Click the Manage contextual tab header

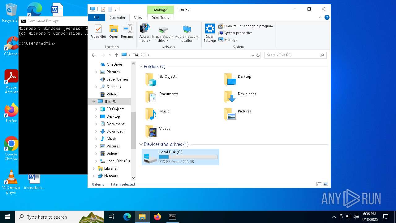coord(161,10)
